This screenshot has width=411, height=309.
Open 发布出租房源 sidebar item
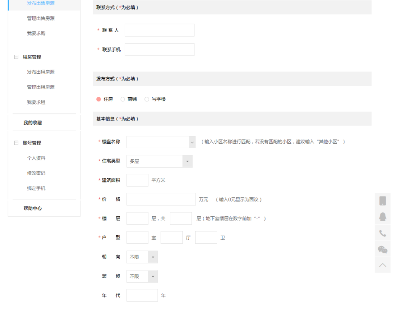[x=41, y=72]
